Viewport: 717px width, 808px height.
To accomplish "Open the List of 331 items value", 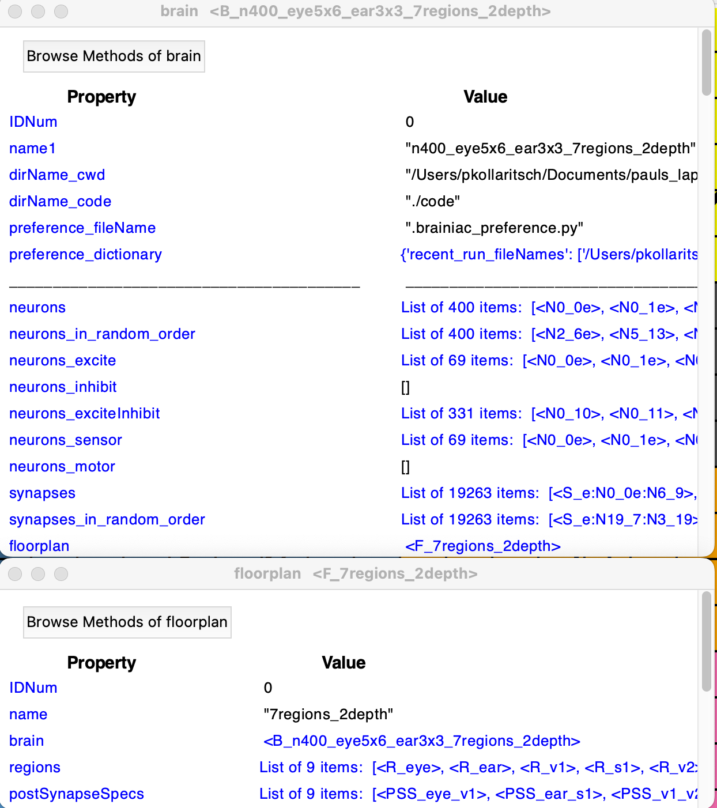I will [x=549, y=413].
